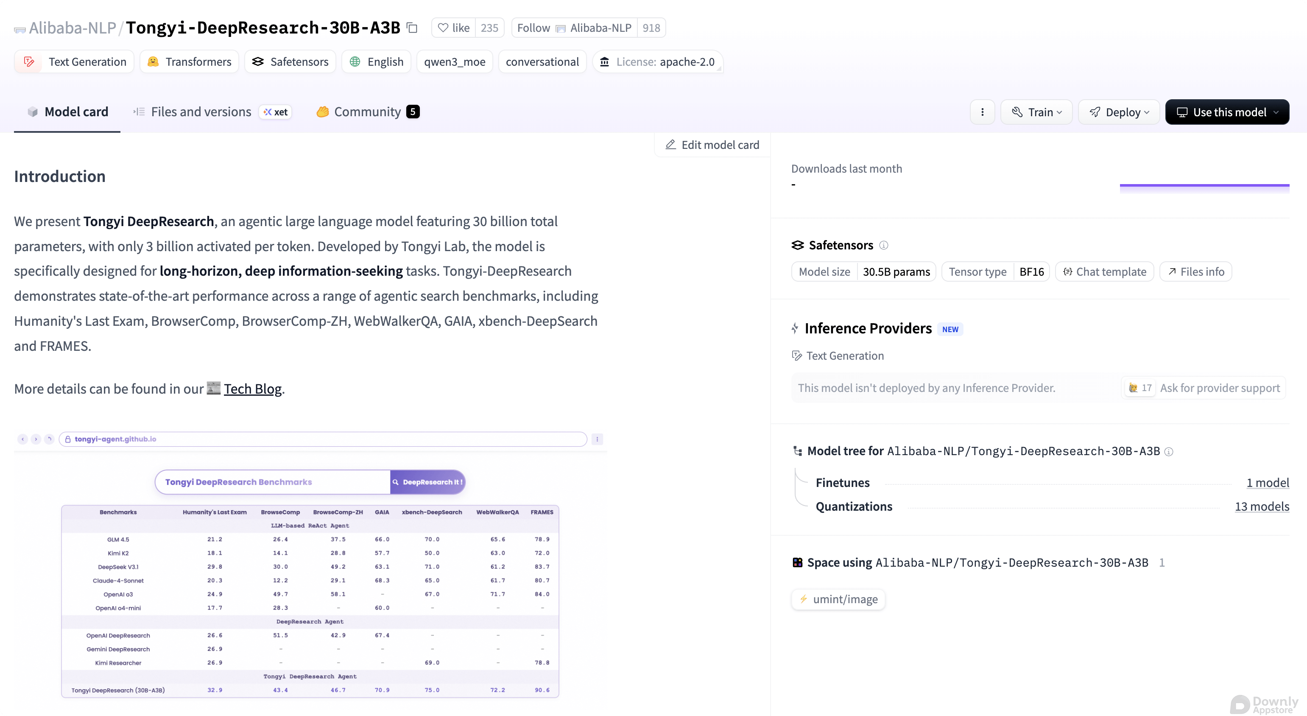The height and width of the screenshot is (716, 1307).
Task: Select the conversational tag
Action: coord(542,62)
